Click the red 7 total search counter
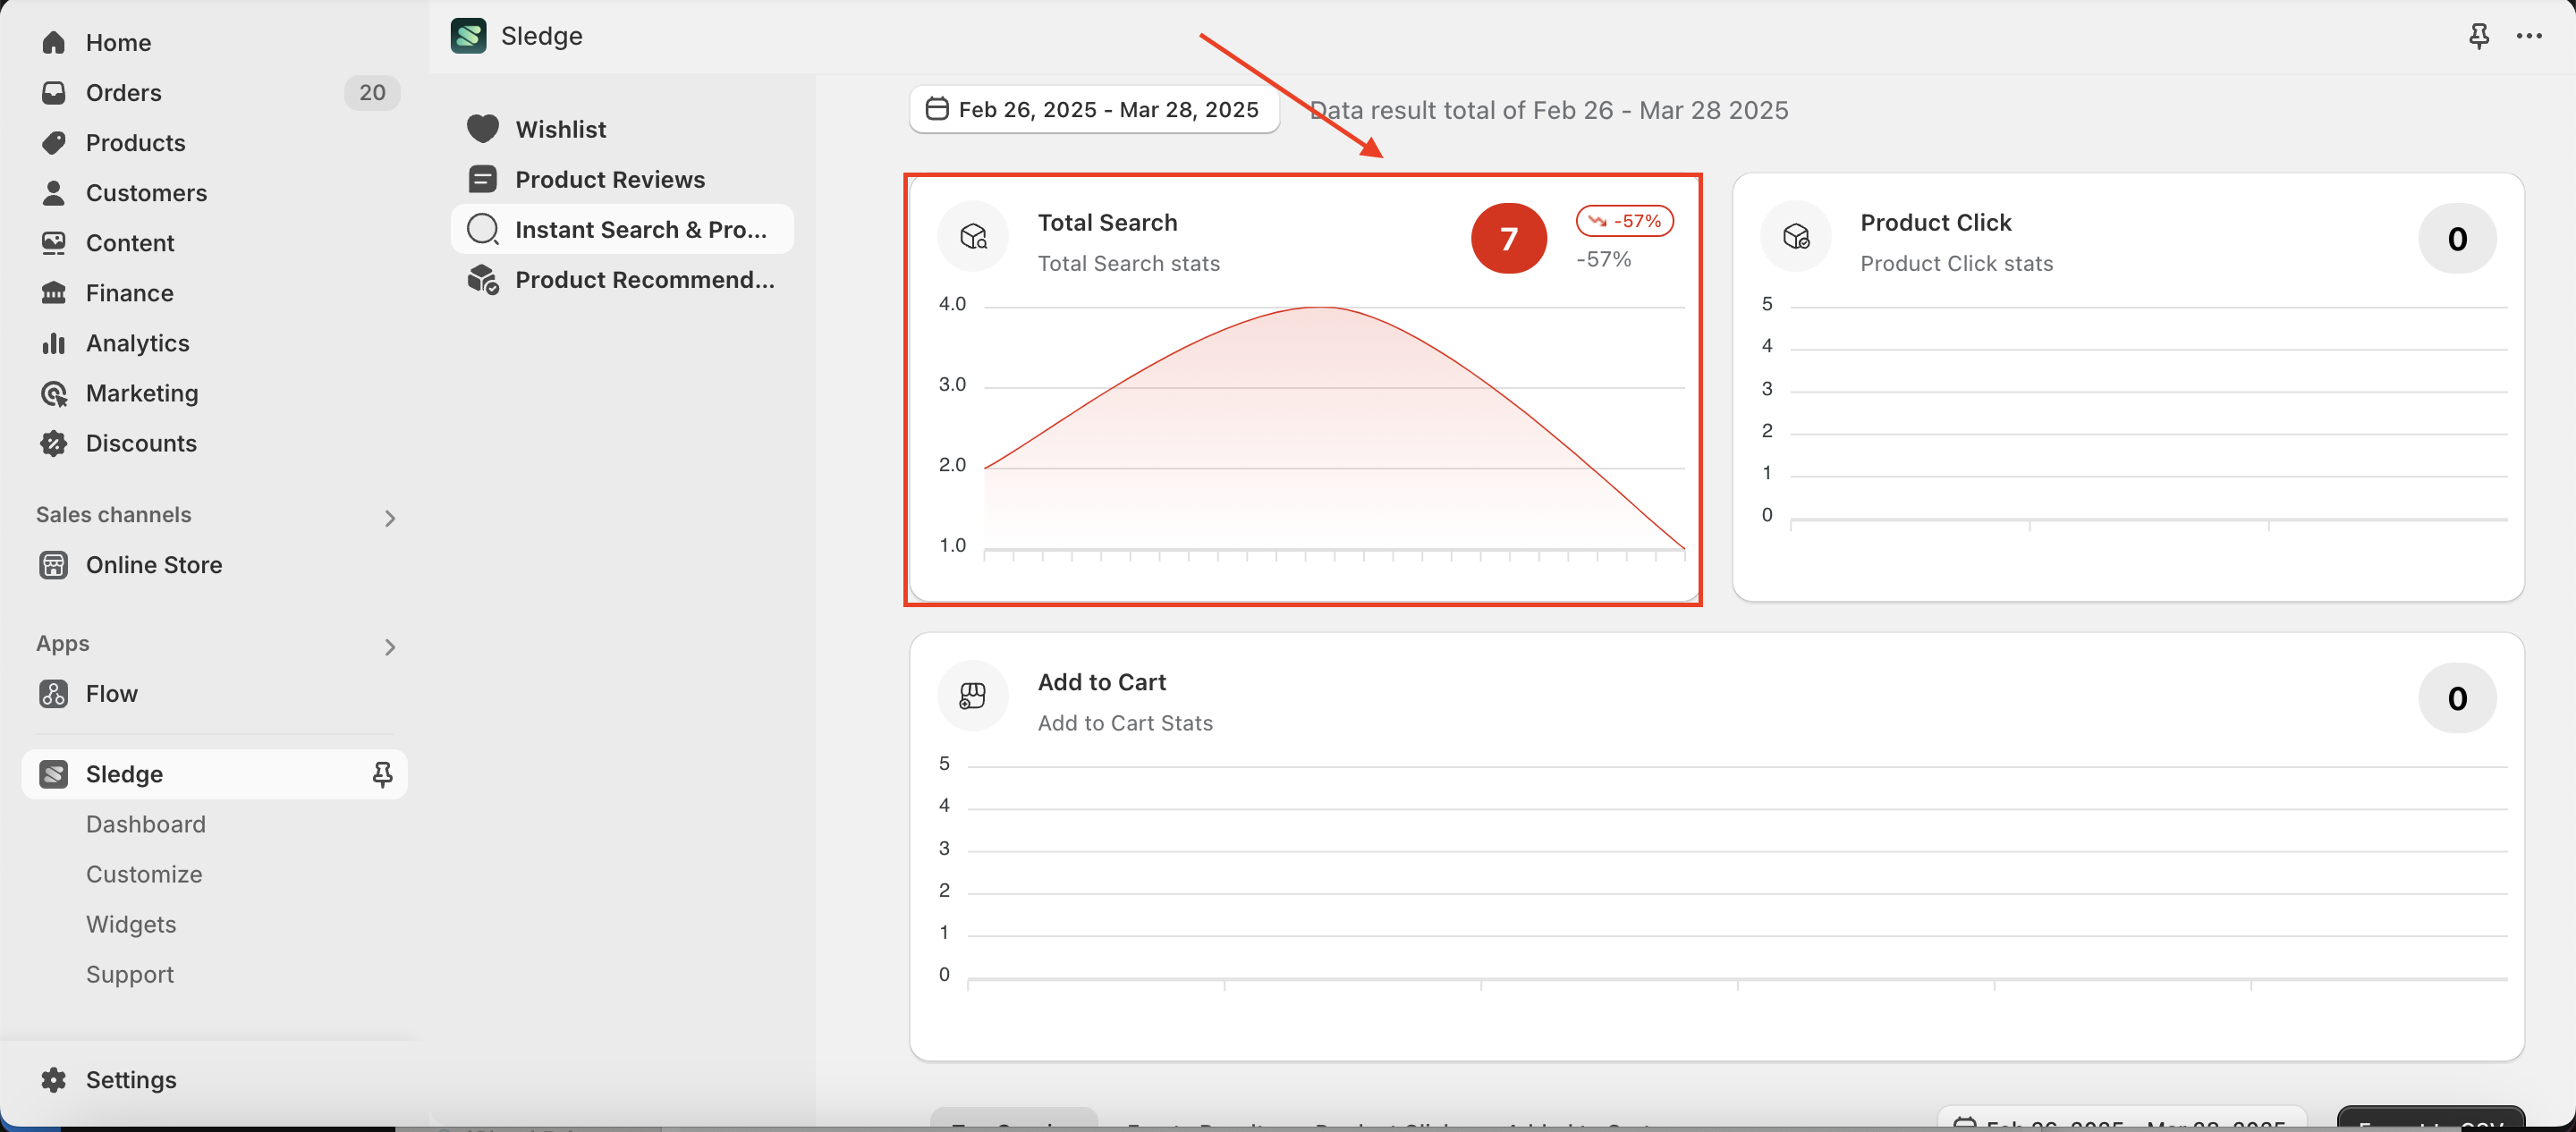 [1508, 238]
